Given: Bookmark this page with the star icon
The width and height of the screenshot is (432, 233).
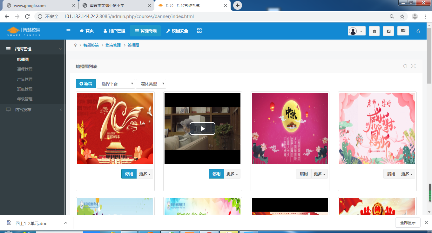Looking at the screenshot, I should coord(402,16).
